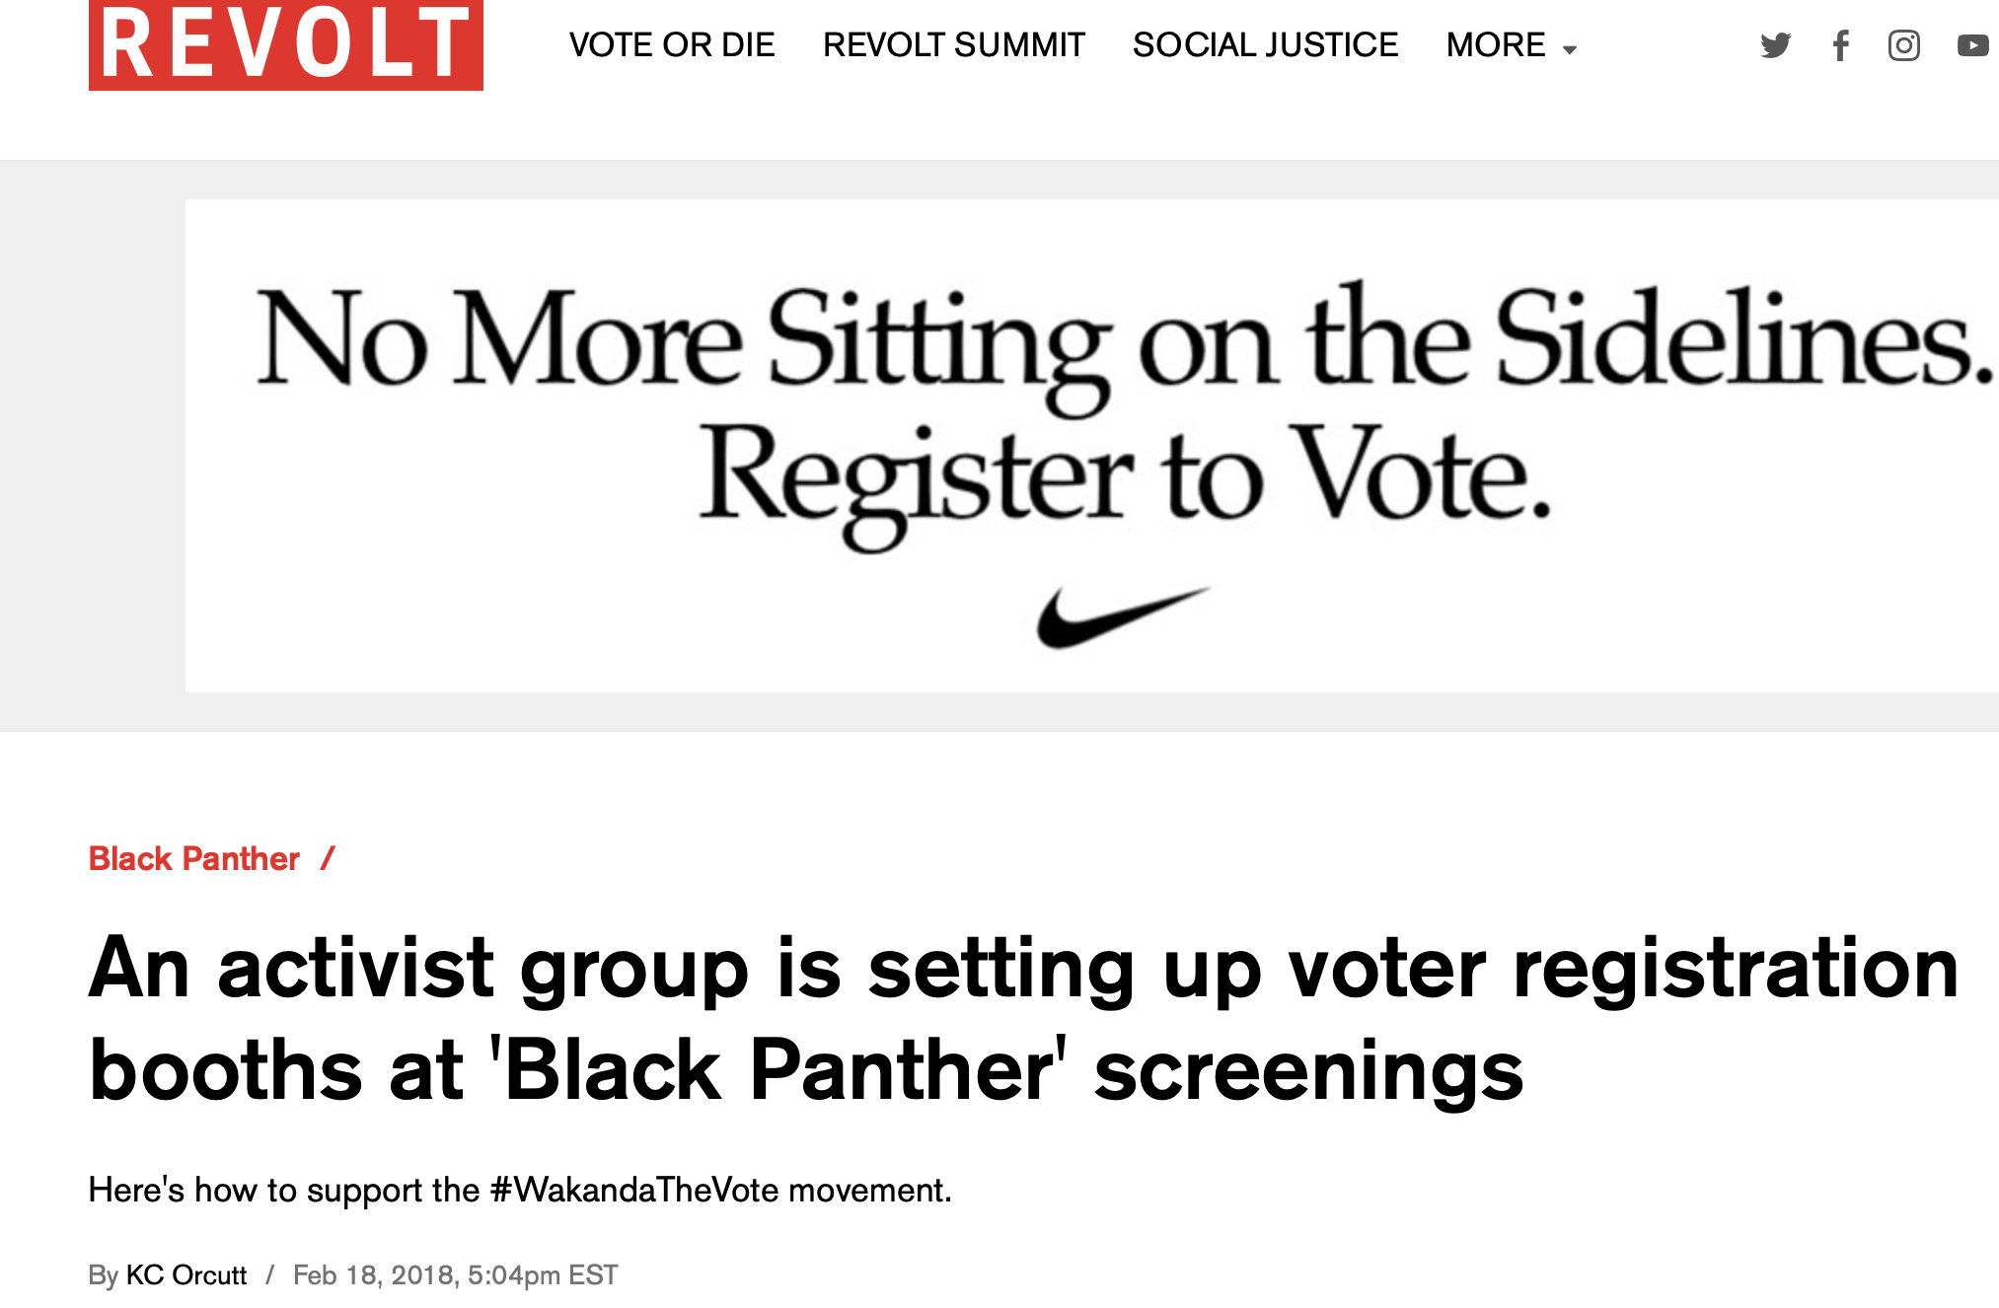Open author KC Orcutt's page
This screenshot has width=1999, height=1308.
(186, 1274)
